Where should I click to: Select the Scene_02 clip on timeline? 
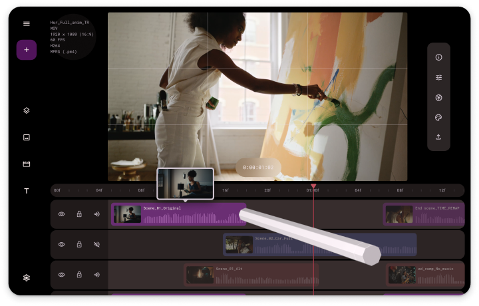[319, 244]
